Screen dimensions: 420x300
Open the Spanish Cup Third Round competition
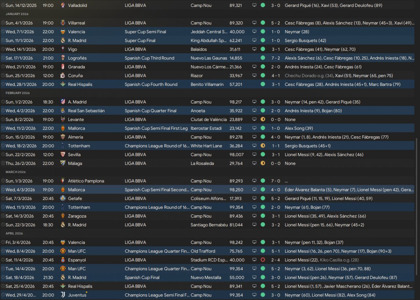[x=149, y=58]
